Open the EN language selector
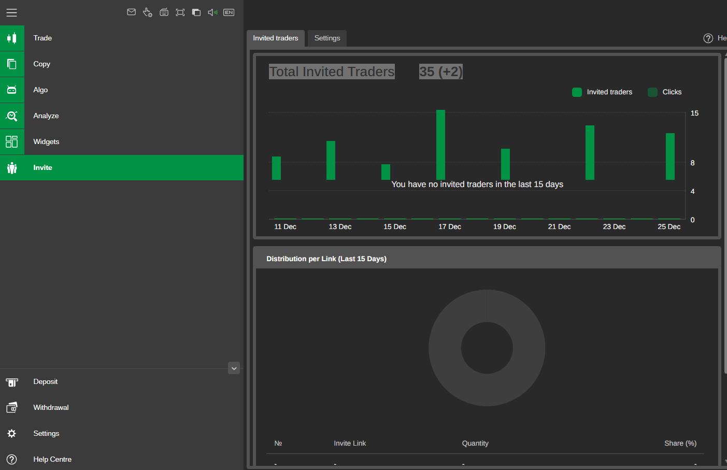727x470 pixels. [229, 12]
